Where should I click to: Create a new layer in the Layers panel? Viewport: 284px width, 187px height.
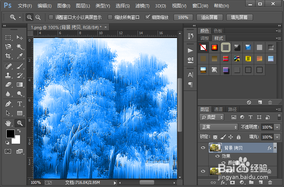pos(261,182)
